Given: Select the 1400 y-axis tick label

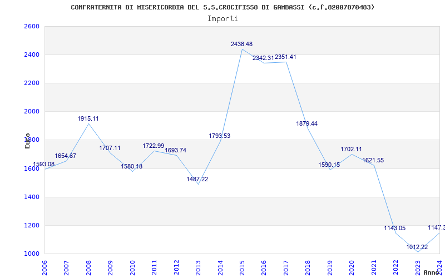Looking at the screenshot, I should click(32, 197).
